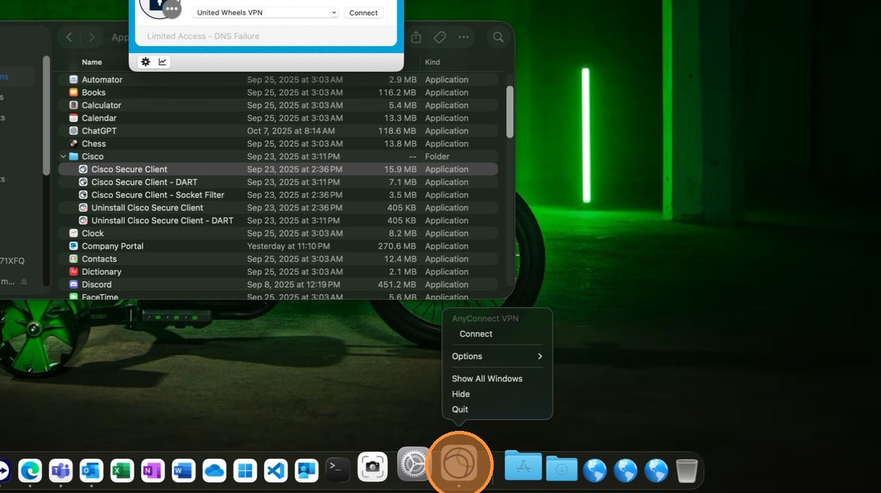881x493 pixels.
Task: Click the Finder tags icon
Action: point(440,38)
